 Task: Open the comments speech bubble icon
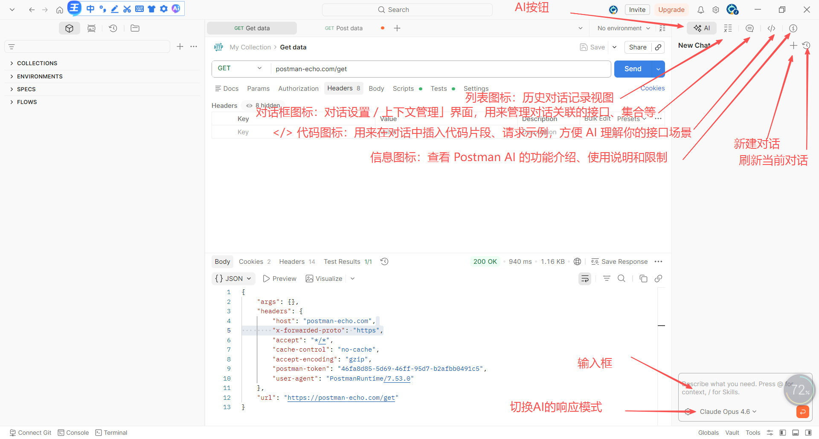click(749, 28)
